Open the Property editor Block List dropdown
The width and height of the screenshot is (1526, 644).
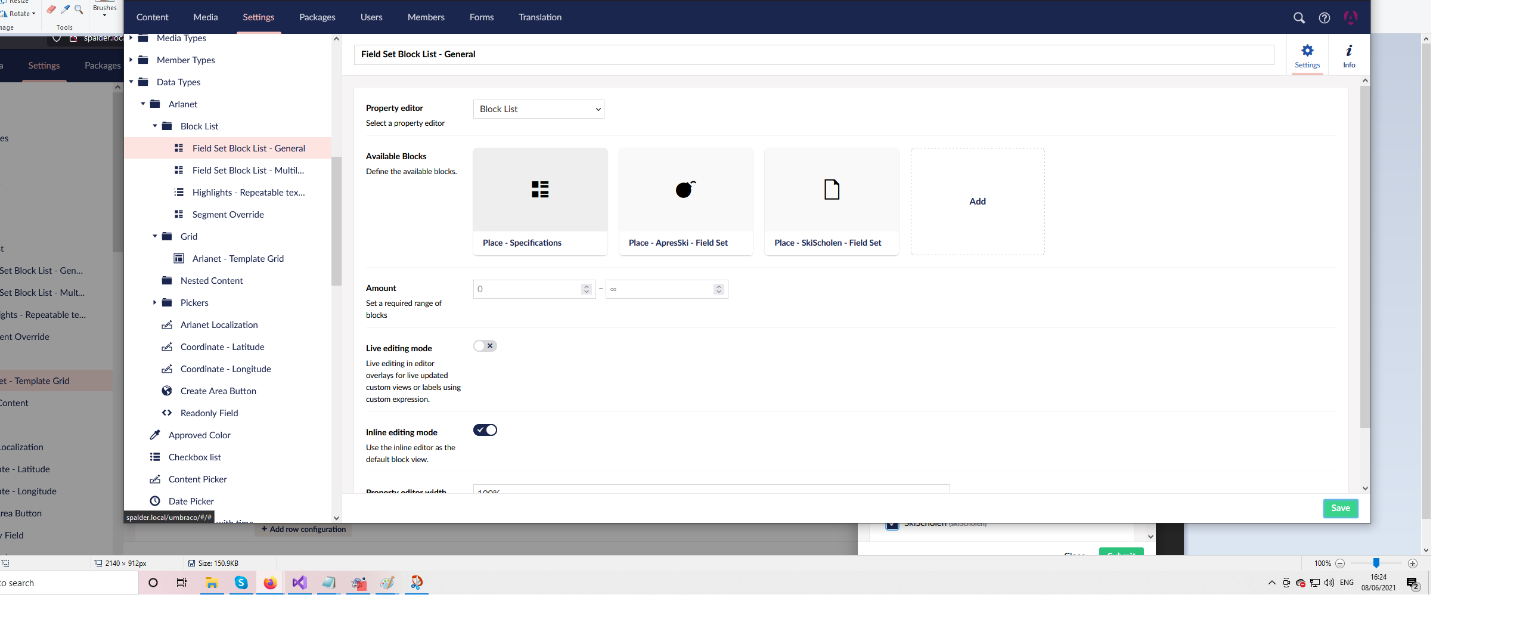538,109
